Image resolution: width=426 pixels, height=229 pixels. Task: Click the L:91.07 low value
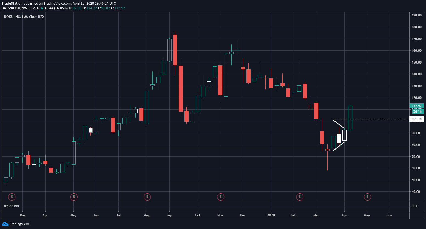(104, 8)
